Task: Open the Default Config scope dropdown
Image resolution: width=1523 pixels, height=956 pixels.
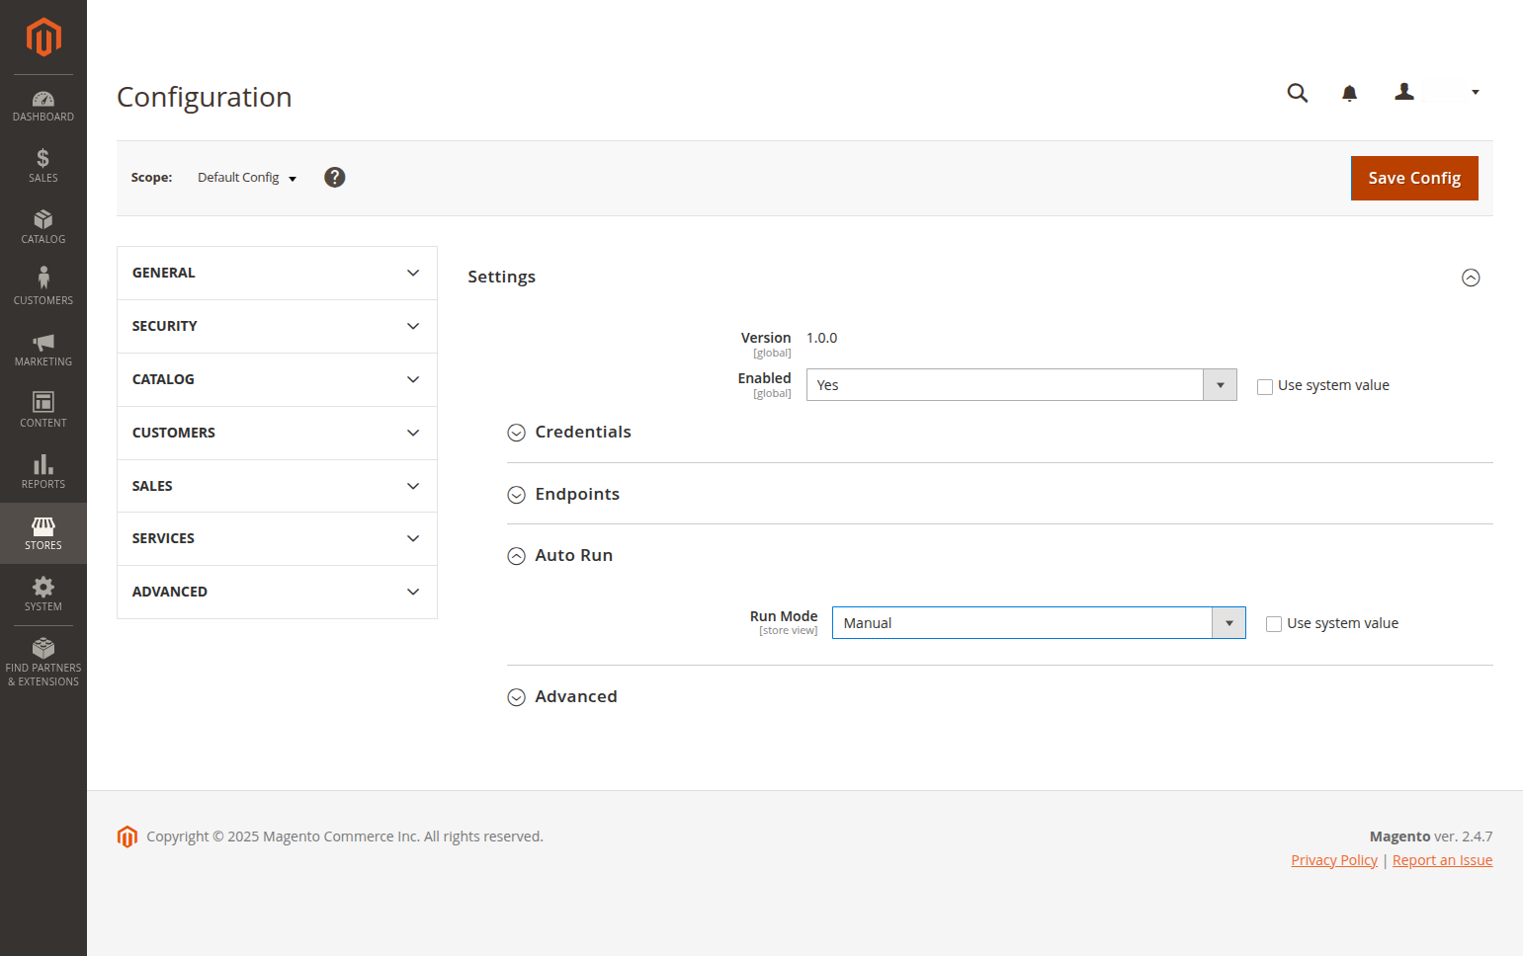Action: click(247, 178)
